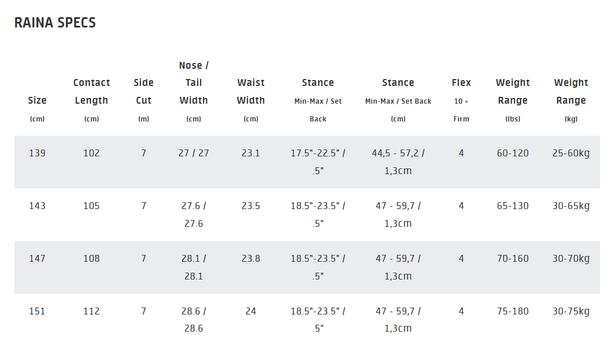Click the 27 / 27 nose tail width cell

tap(194, 153)
